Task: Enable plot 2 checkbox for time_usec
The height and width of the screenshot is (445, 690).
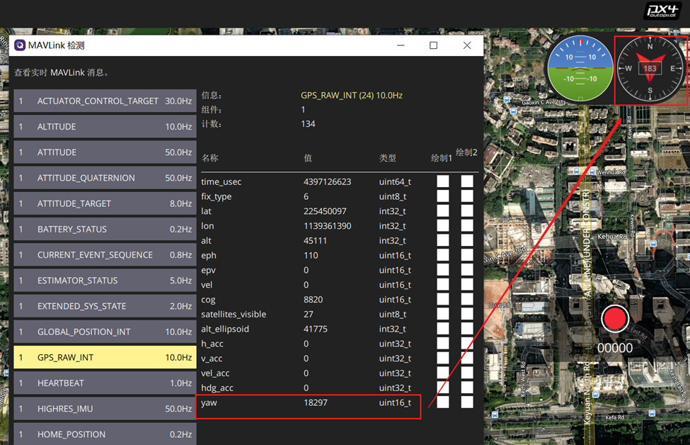Action: [467, 181]
